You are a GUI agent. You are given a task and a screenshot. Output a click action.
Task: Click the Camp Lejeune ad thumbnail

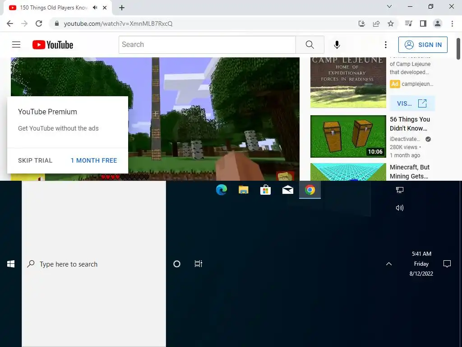click(348, 82)
